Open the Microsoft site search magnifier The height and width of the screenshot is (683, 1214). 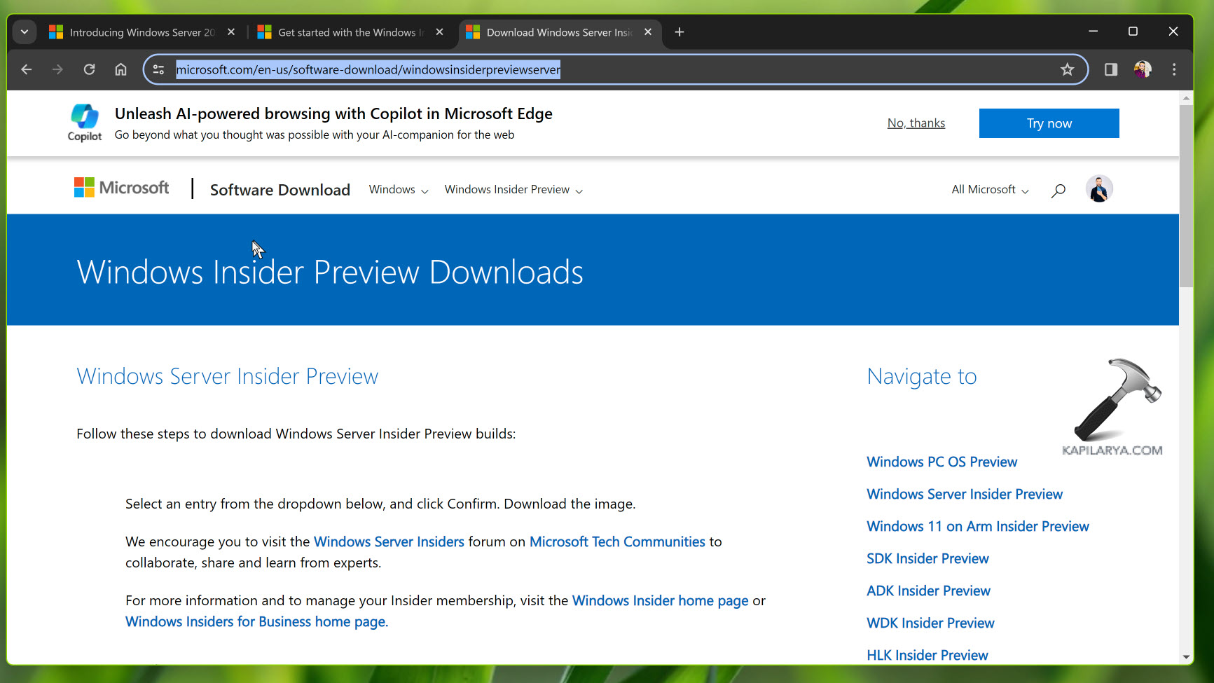(1058, 190)
